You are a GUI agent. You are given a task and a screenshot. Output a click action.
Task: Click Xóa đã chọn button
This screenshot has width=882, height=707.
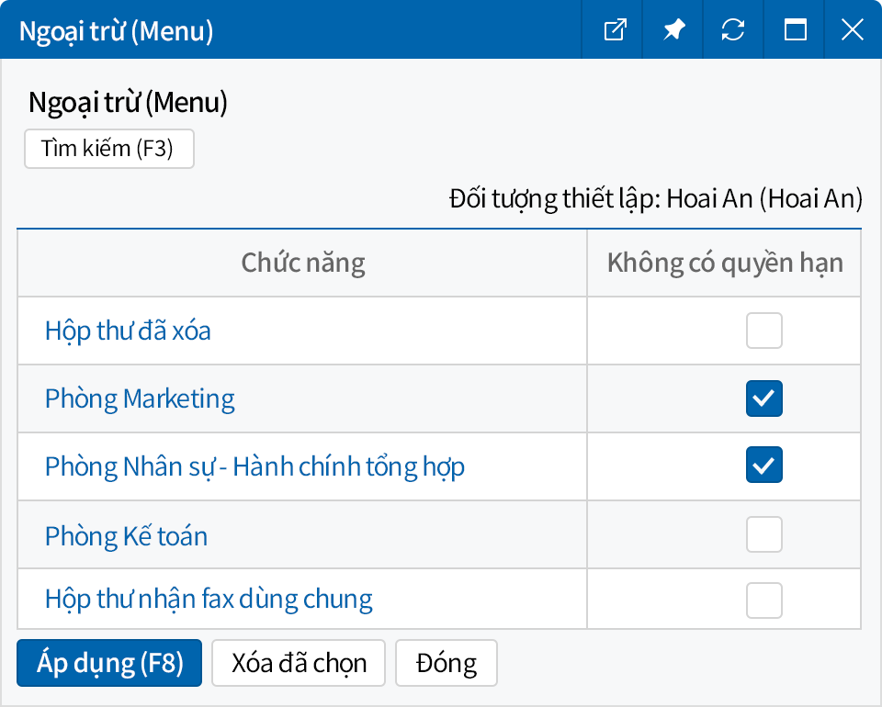[298, 663]
